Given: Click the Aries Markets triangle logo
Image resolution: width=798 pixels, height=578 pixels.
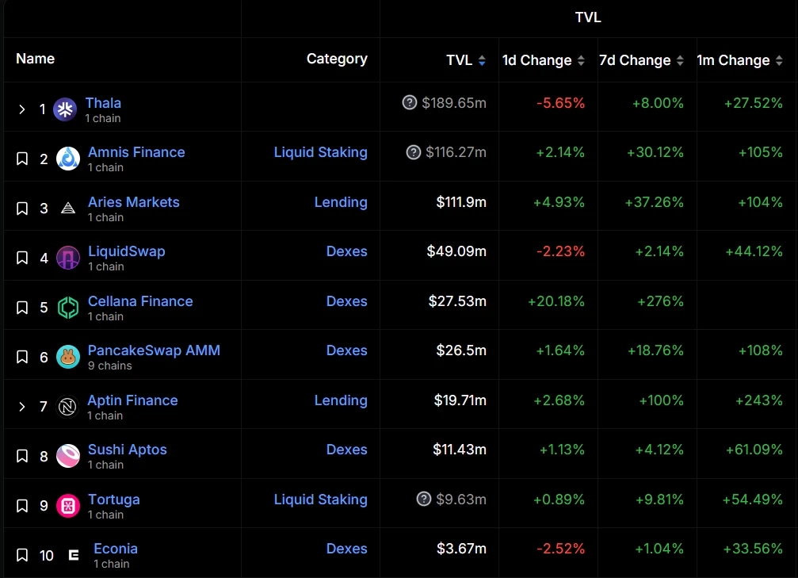Looking at the screenshot, I should 68,209.
